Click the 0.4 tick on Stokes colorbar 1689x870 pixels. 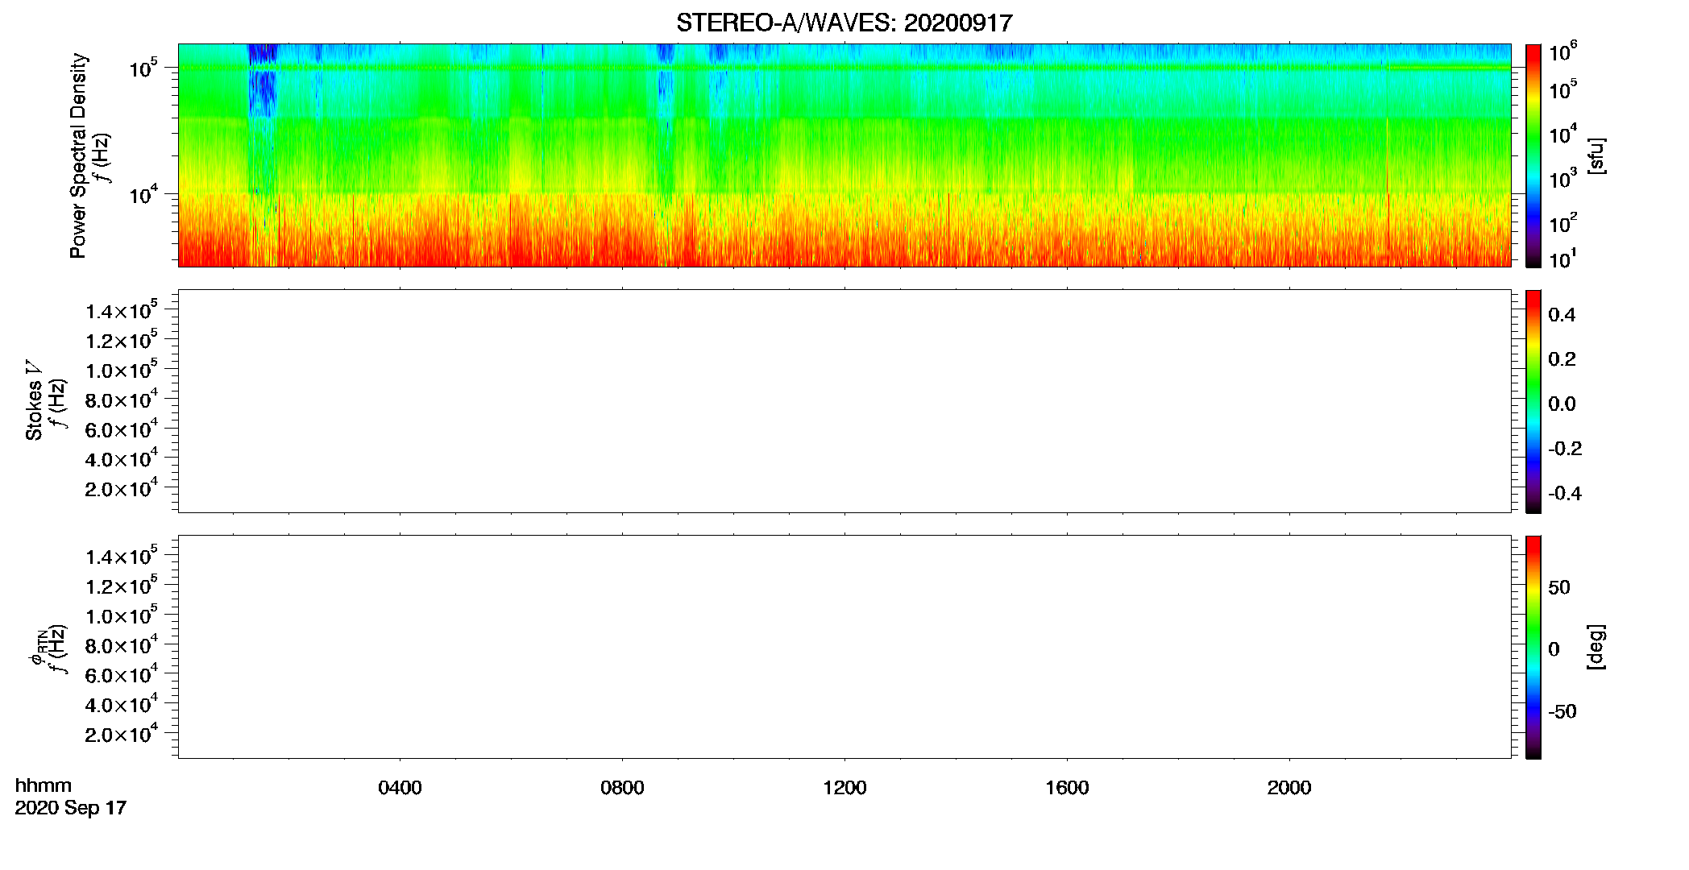tap(1562, 315)
